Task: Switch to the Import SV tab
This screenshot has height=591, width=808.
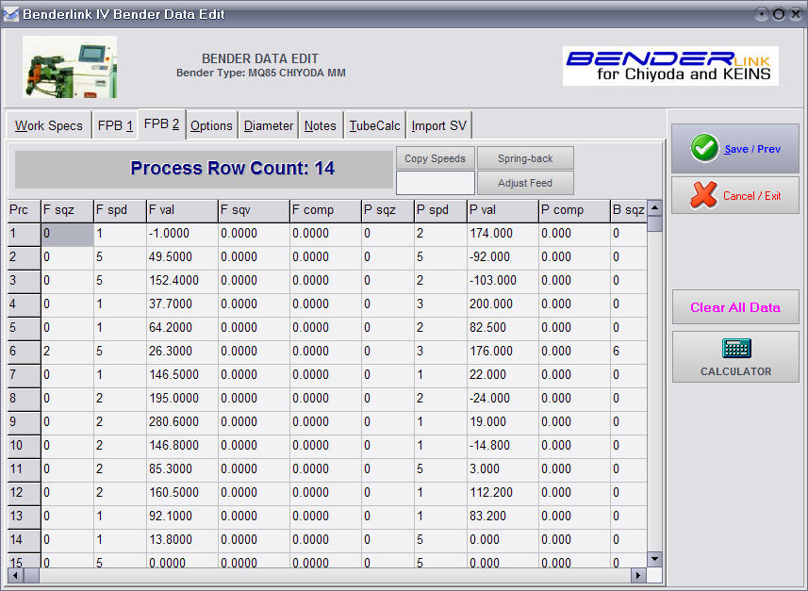Action: (x=438, y=125)
